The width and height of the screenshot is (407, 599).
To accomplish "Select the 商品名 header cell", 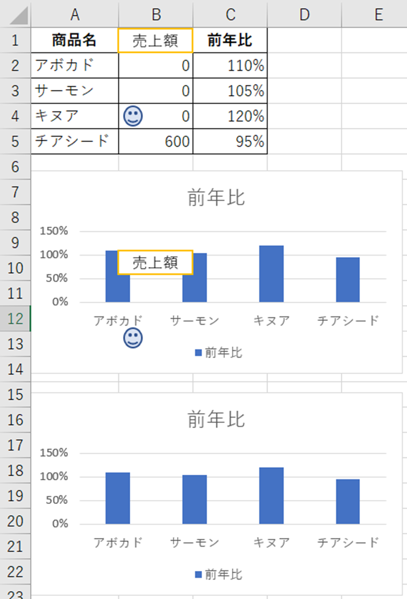I will 75,40.
